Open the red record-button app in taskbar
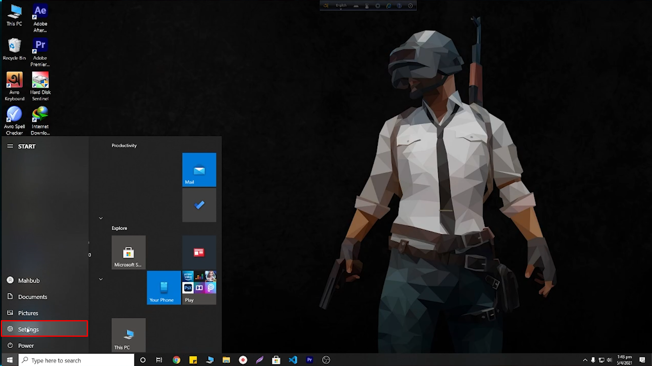Viewport: 652px width, 366px height. (243, 360)
